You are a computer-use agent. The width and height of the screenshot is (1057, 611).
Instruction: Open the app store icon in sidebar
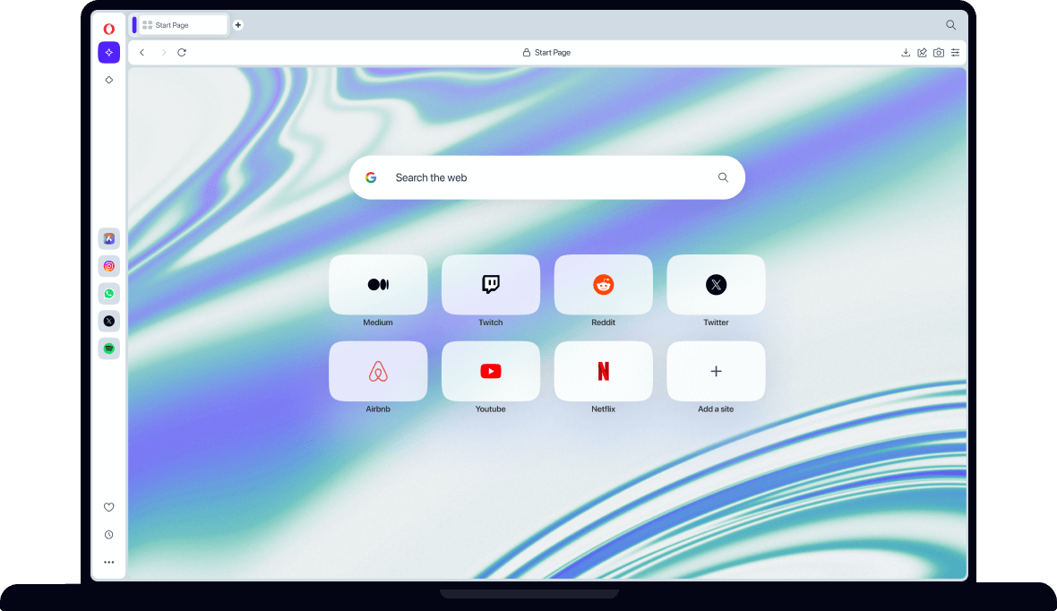[108, 238]
